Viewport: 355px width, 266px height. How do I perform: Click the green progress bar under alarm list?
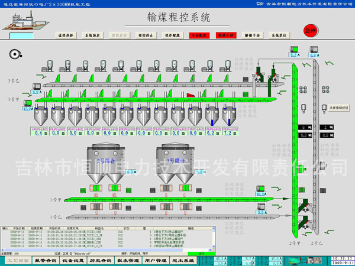point(202,237)
